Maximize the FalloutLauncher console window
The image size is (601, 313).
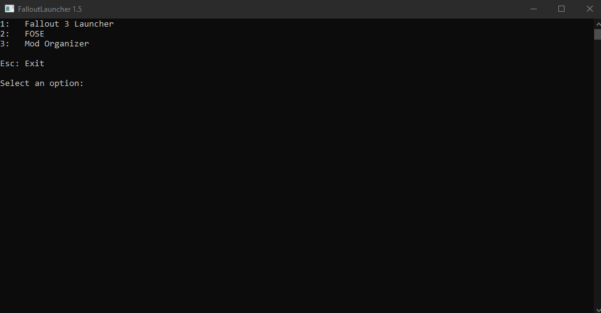[561, 9]
